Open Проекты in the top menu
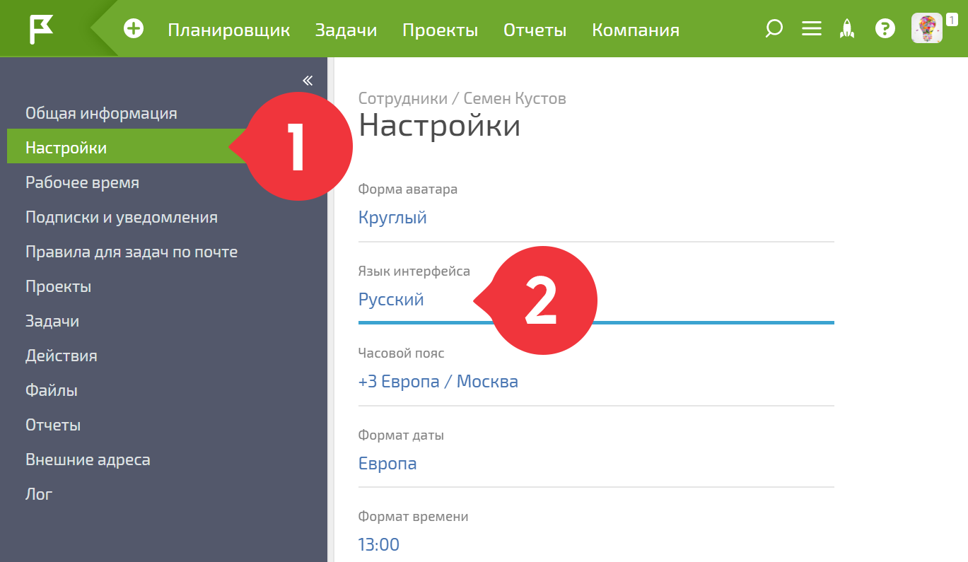The height and width of the screenshot is (562, 968). 440,30
